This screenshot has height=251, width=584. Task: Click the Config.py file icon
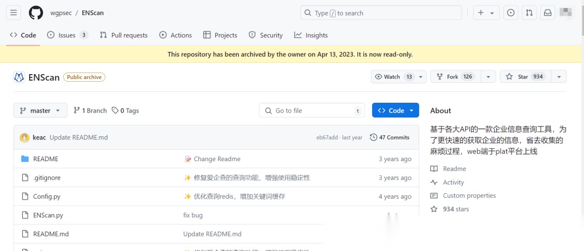tap(25, 196)
